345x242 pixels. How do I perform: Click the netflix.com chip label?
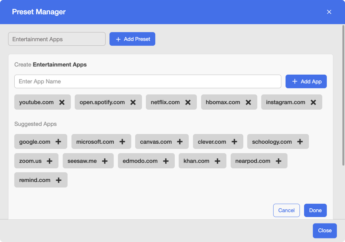[165, 102]
